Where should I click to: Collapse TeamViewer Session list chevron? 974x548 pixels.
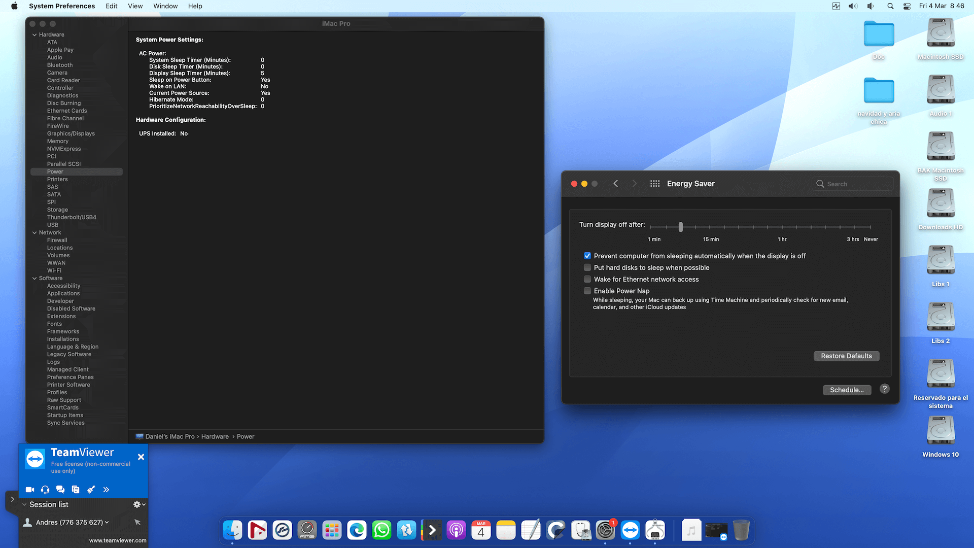pyautogui.click(x=24, y=504)
